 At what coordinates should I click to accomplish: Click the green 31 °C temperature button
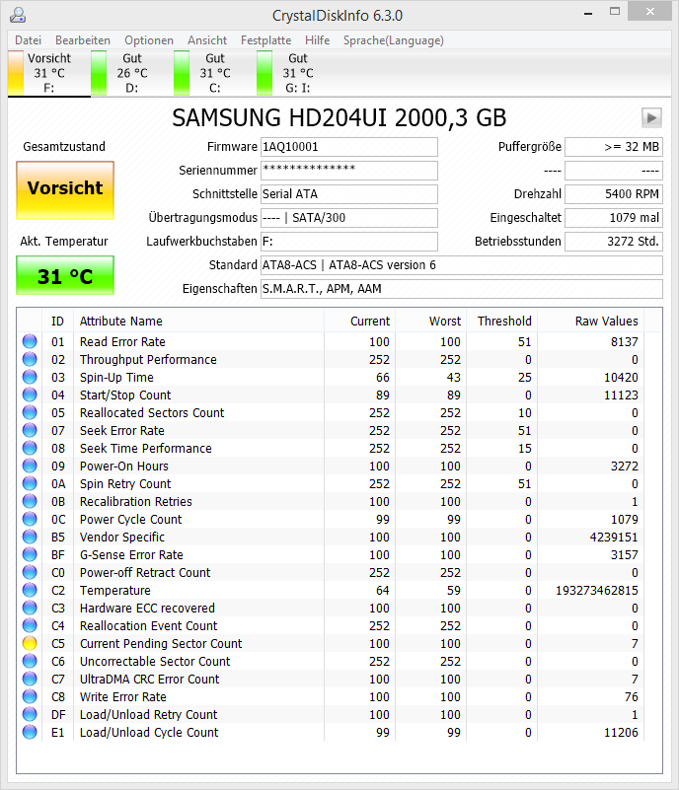click(65, 275)
